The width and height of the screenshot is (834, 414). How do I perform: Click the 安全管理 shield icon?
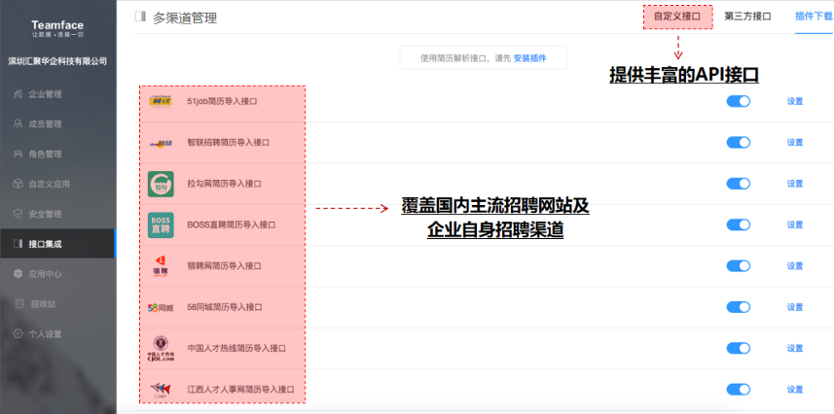18,214
